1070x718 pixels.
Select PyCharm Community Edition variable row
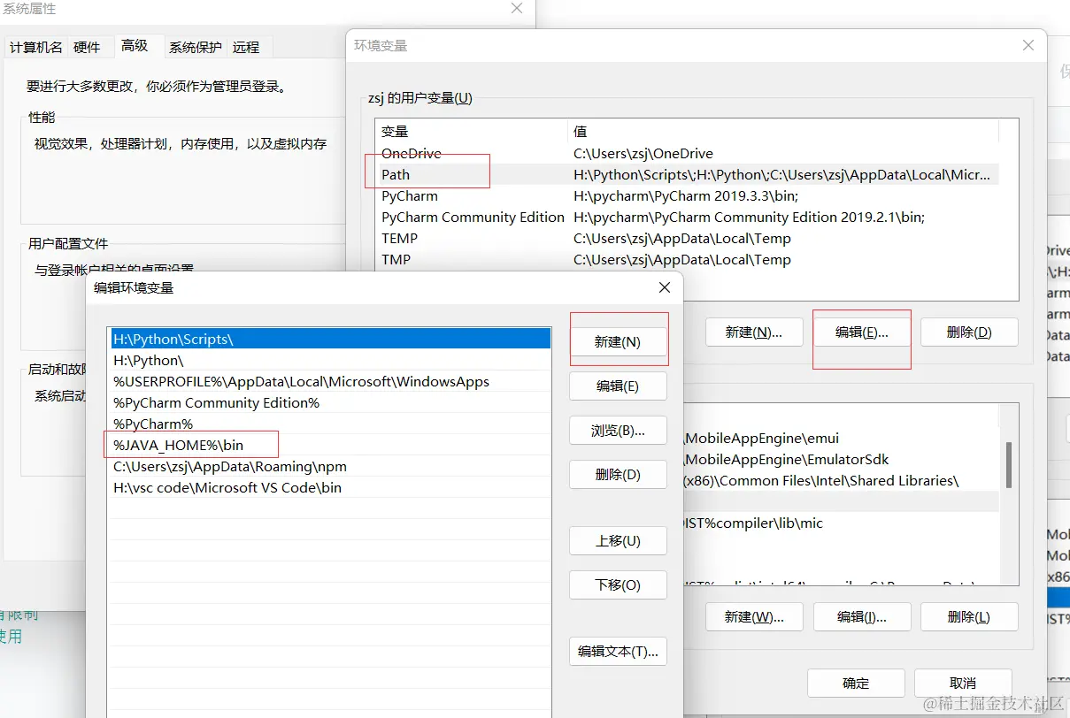687,217
